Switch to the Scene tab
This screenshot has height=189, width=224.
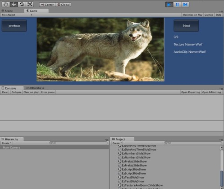[x=7, y=11]
